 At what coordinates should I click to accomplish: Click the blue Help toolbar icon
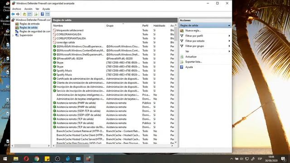tap(42, 14)
